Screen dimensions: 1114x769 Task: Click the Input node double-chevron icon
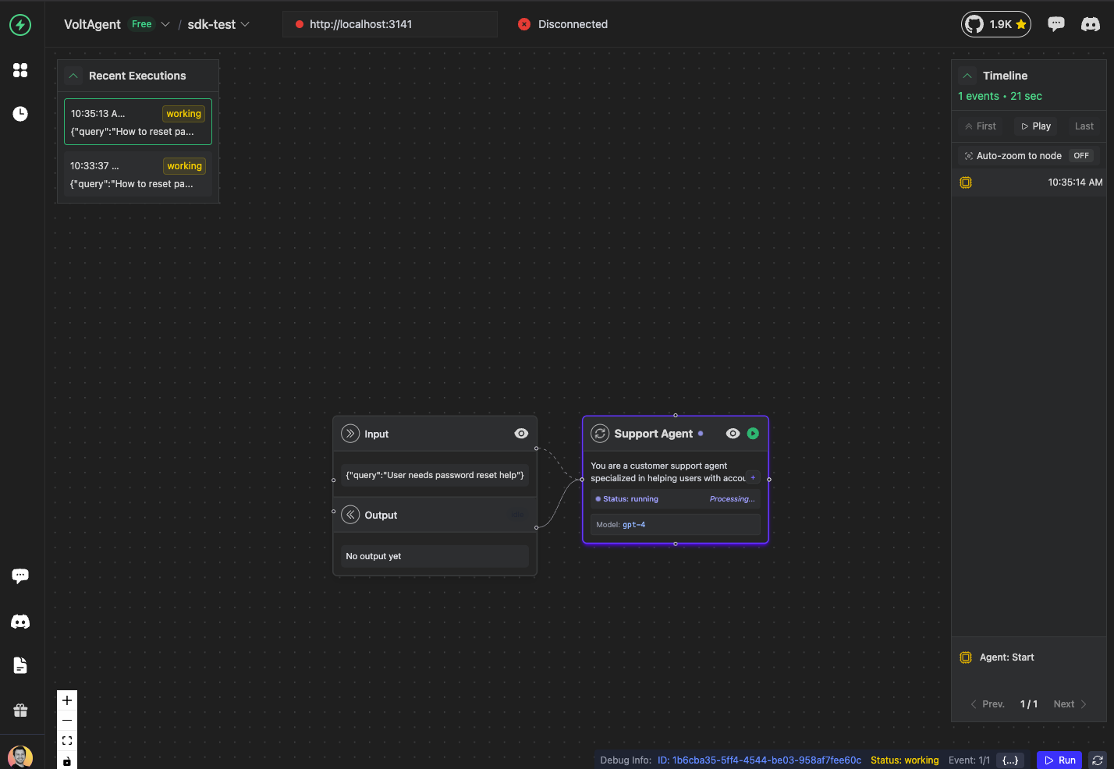click(x=350, y=434)
